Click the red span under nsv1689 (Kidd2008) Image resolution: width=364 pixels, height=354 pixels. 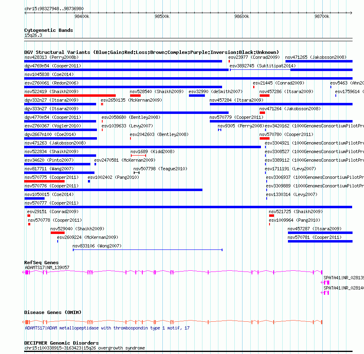point(138,155)
